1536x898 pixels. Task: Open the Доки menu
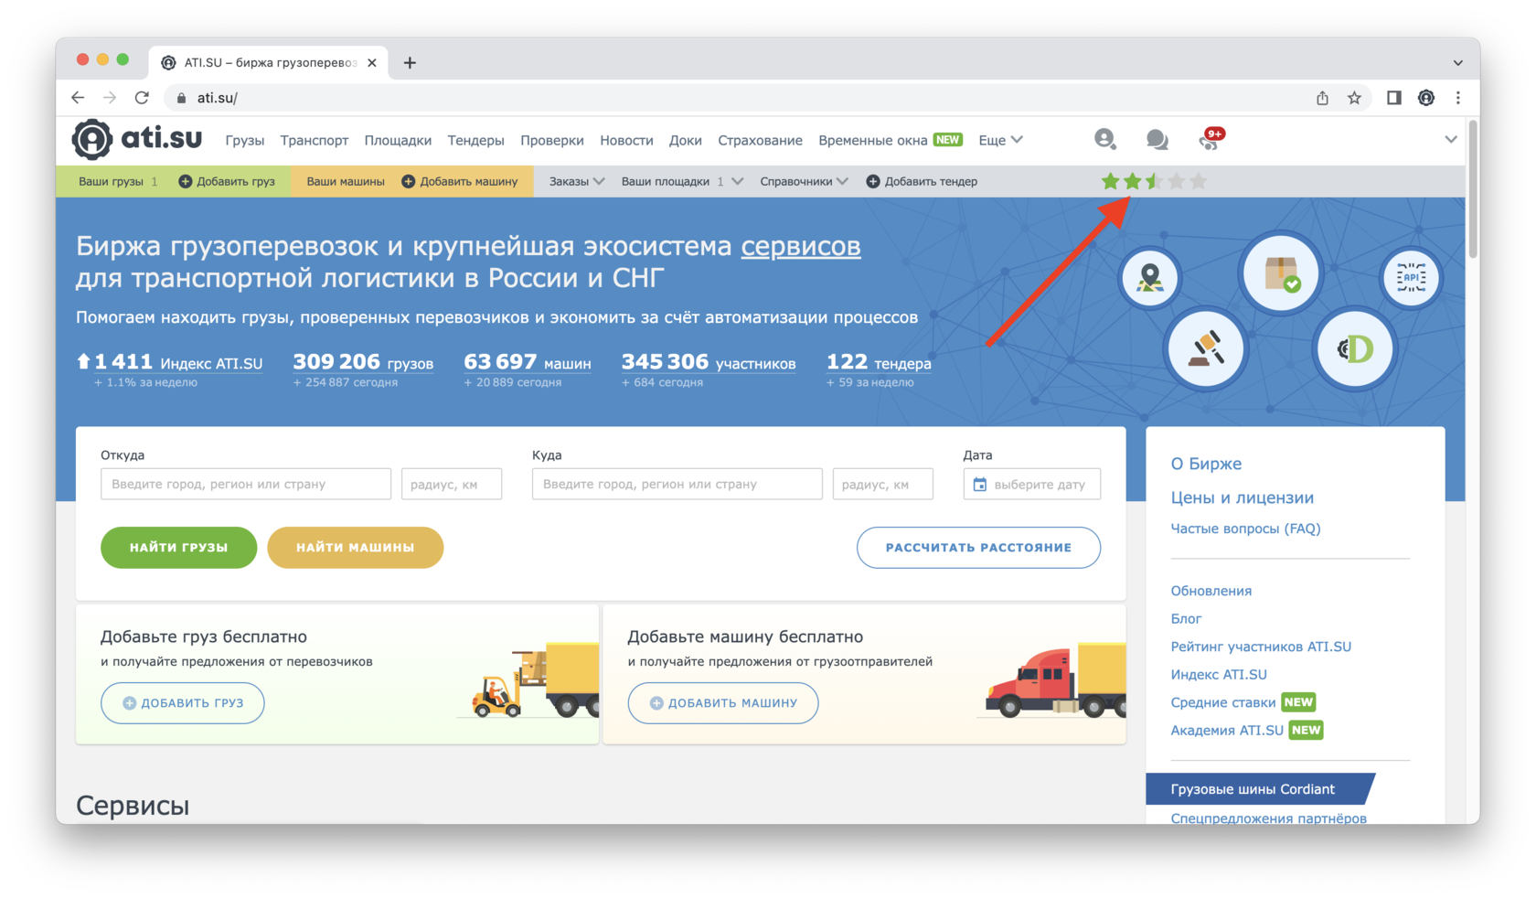pyautogui.click(x=685, y=140)
